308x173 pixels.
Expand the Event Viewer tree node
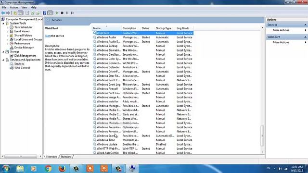tap(8, 31)
